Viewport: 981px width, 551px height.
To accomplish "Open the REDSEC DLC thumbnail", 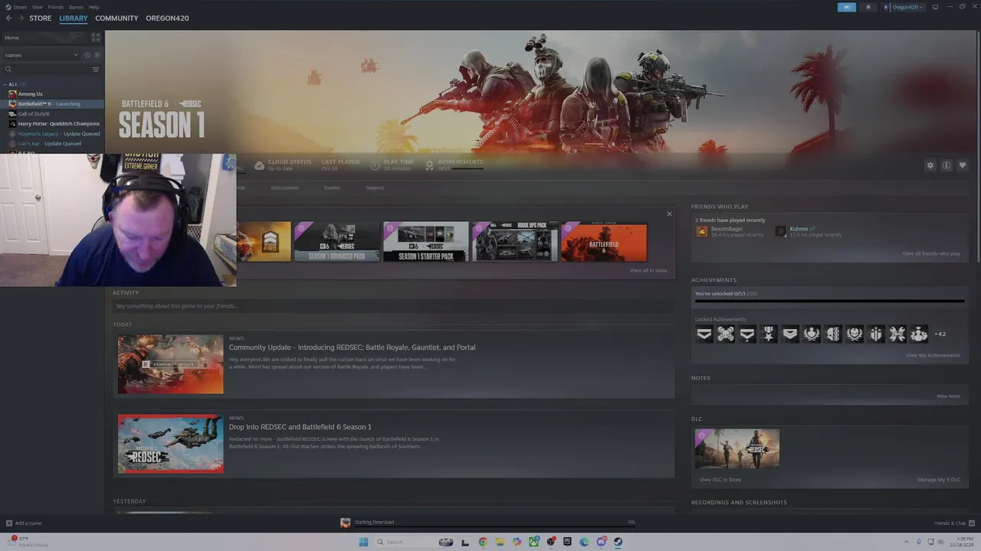I will click(x=737, y=448).
